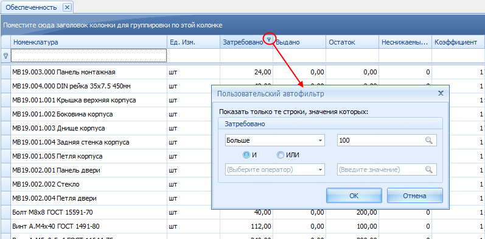Click the Номенклатура filter row input
Screen dimensions: 485x239
(x=89, y=56)
